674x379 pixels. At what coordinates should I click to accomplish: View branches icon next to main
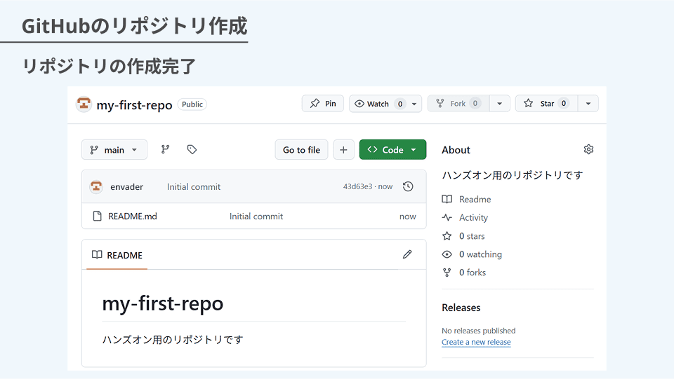(x=166, y=149)
